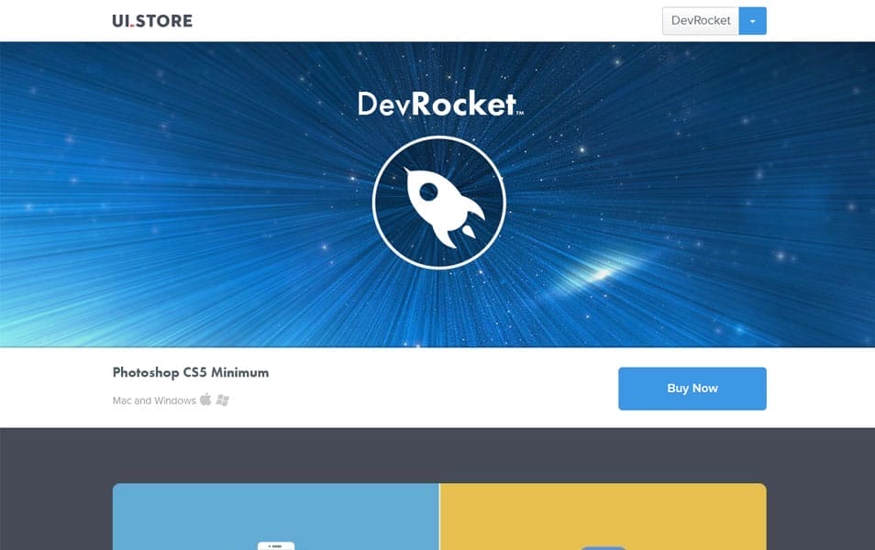
Task: Click the Photoshop CS5 Minimum heading
Action: pos(191,372)
